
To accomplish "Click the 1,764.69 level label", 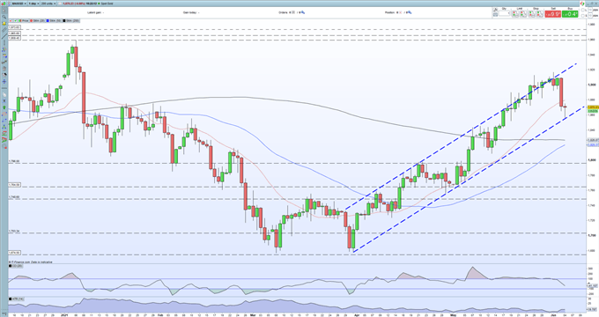I will (14, 185).
